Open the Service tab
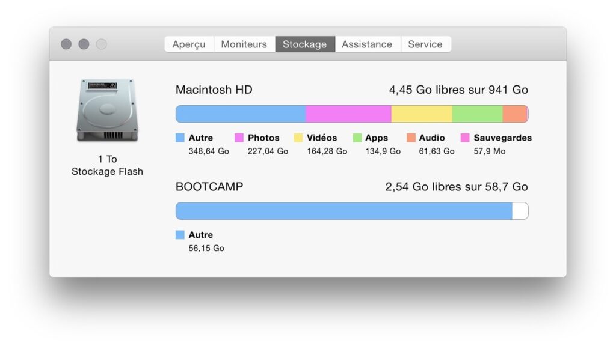The height and width of the screenshot is (346, 616). click(425, 44)
